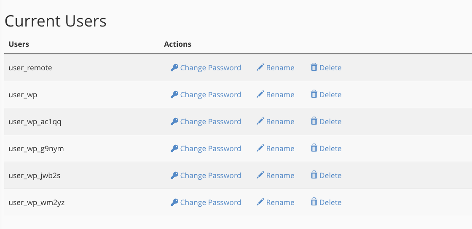Click the key icon for user_remote

174,68
